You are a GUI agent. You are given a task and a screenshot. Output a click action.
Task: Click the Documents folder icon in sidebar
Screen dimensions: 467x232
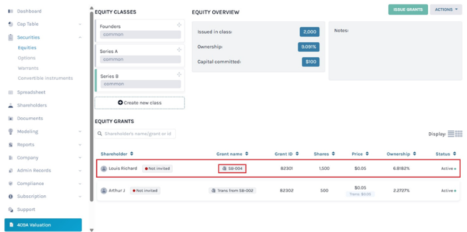pos(11,118)
